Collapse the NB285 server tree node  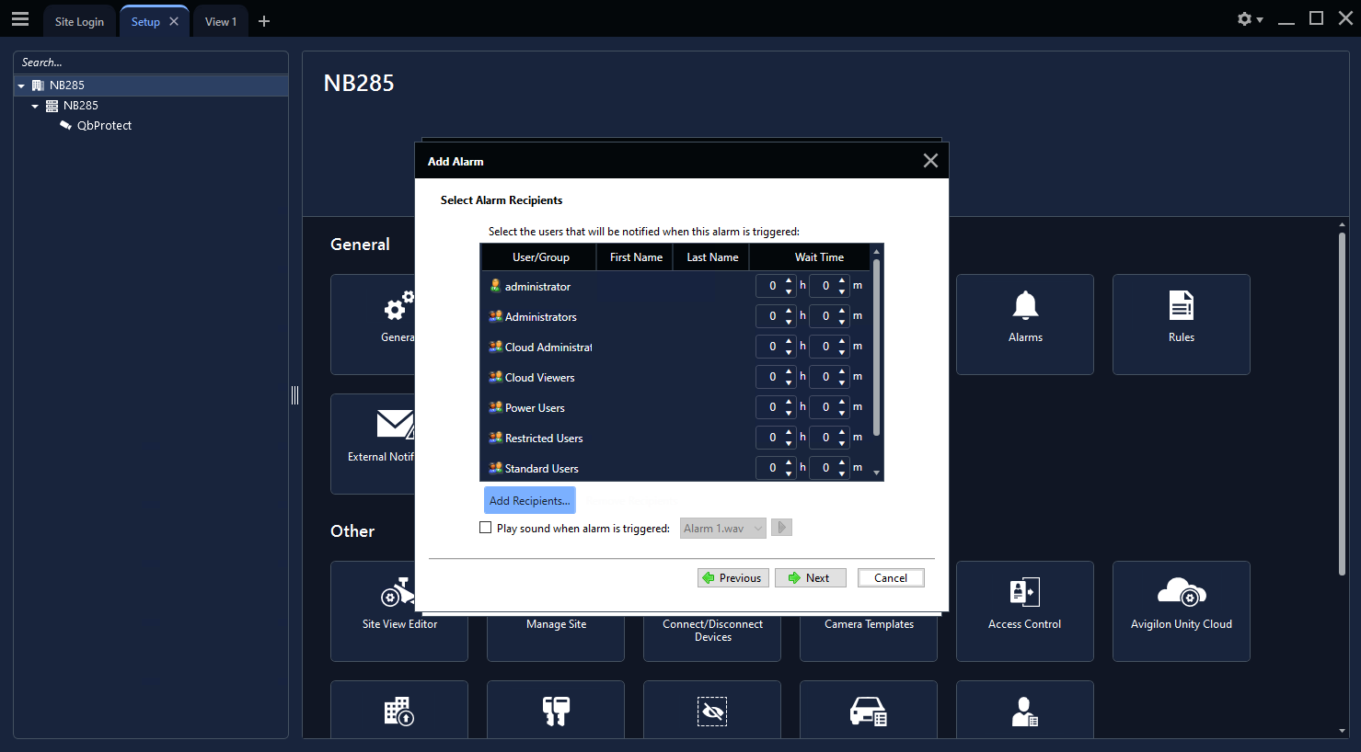35,106
